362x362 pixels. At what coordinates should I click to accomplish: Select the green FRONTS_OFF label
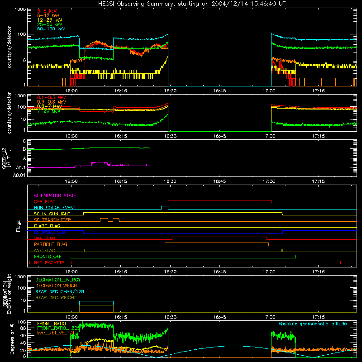[x=48, y=257]
